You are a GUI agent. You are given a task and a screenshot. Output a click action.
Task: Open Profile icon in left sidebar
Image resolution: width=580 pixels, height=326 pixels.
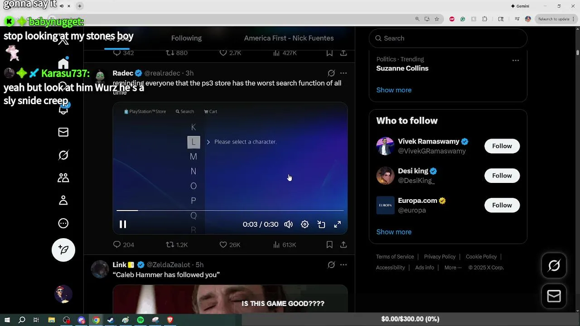point(63,201)
